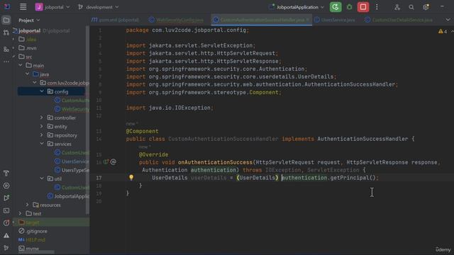Open the run toolbar more-actions menu

377,7
